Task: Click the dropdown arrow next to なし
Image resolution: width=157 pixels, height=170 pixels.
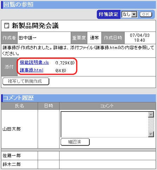Action: [134, 14]
